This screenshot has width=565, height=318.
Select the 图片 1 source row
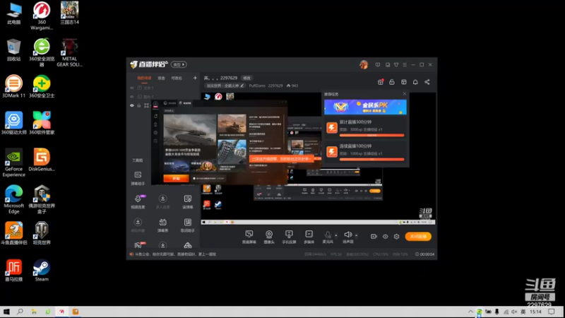[164, 97]
